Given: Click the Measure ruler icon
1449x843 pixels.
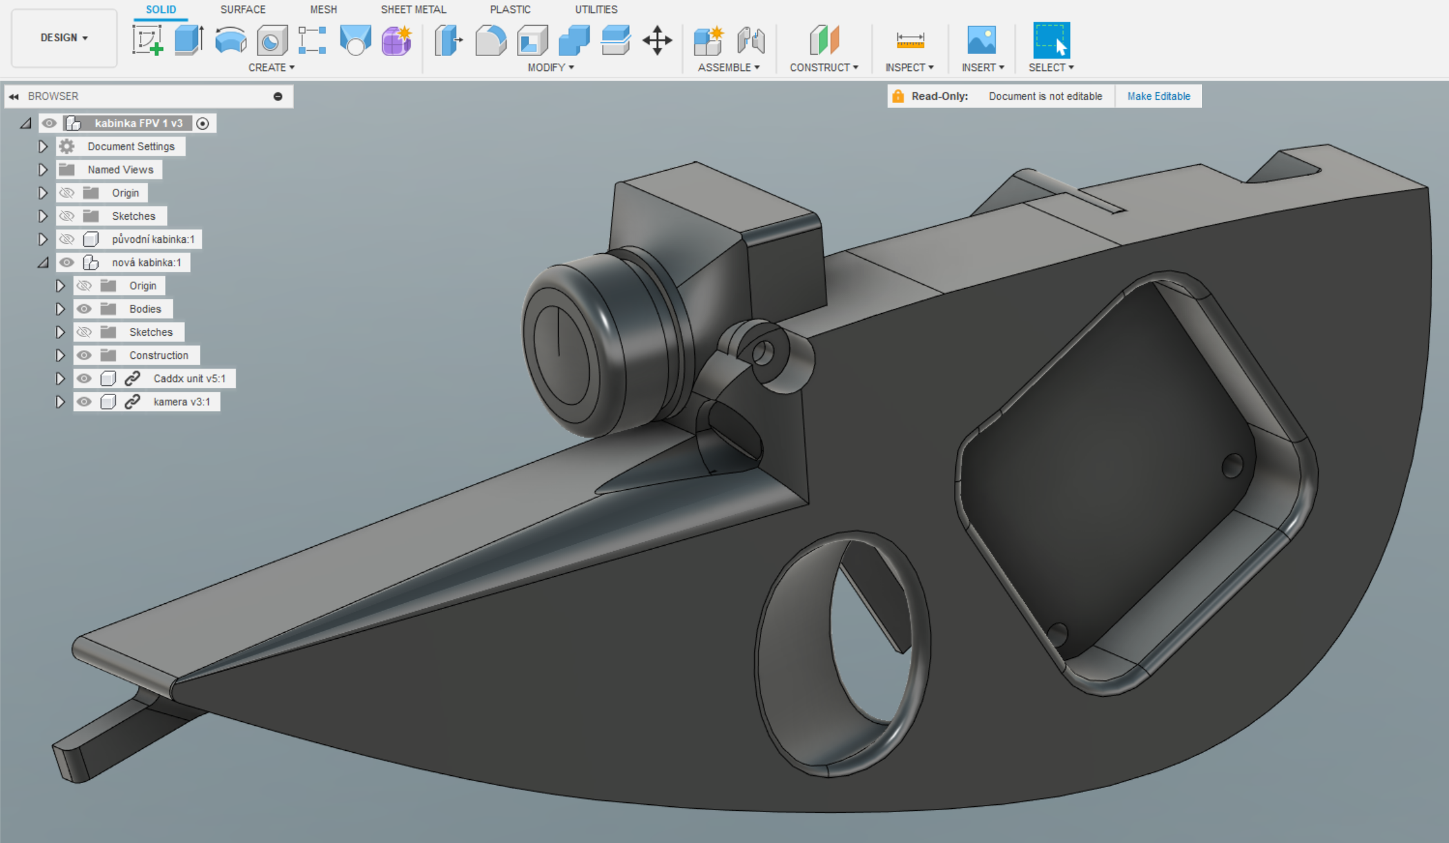Looking at the screenshot, I should click(910, 40).
